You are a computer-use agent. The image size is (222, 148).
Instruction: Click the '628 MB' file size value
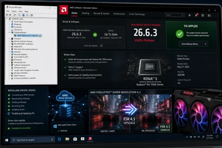click(181, 75)
